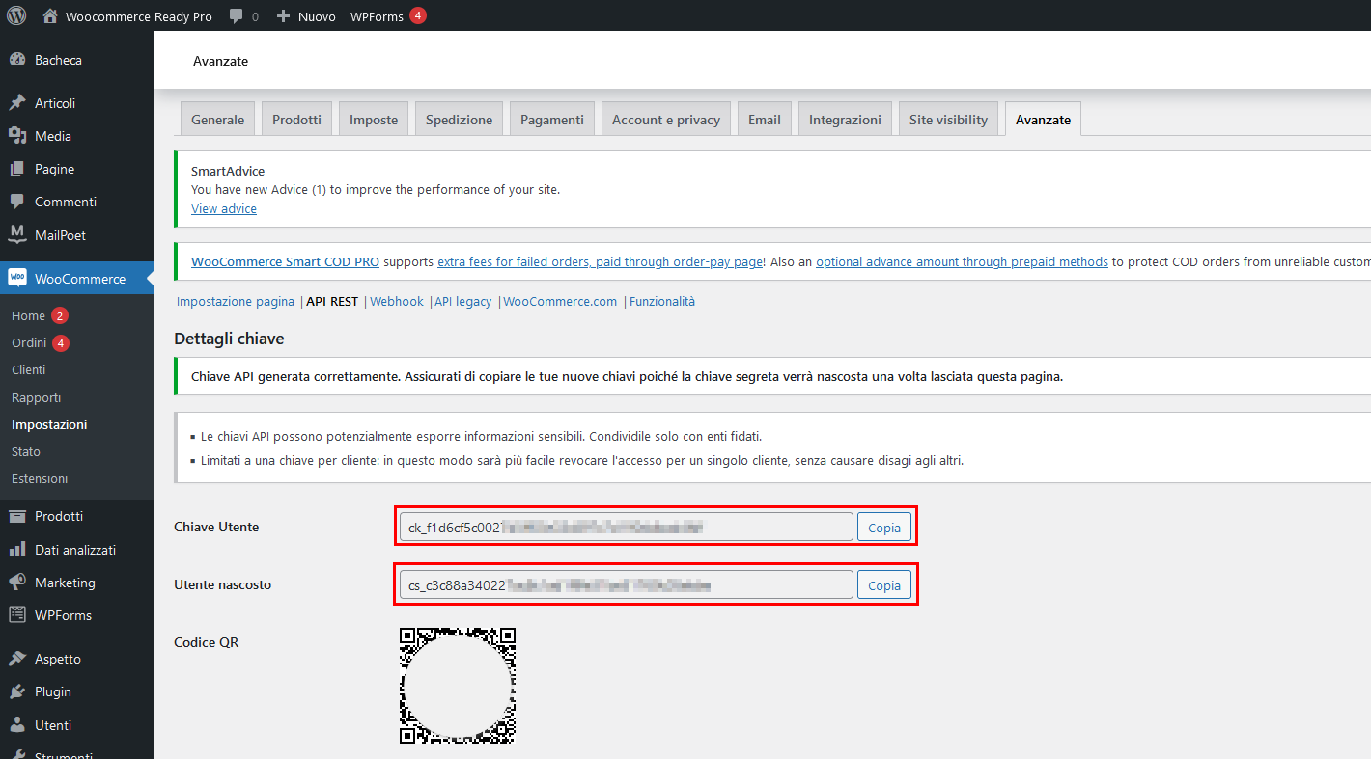Select the Avanzate tab
This screenshot has width=1371, height=759.
tap(1043, 120)
